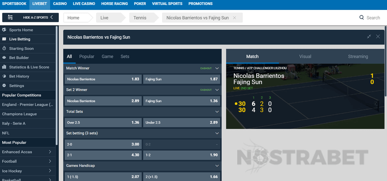
Task: Bet on Nicolas Barrientos match winner 1.83
Action: [103, 79]
